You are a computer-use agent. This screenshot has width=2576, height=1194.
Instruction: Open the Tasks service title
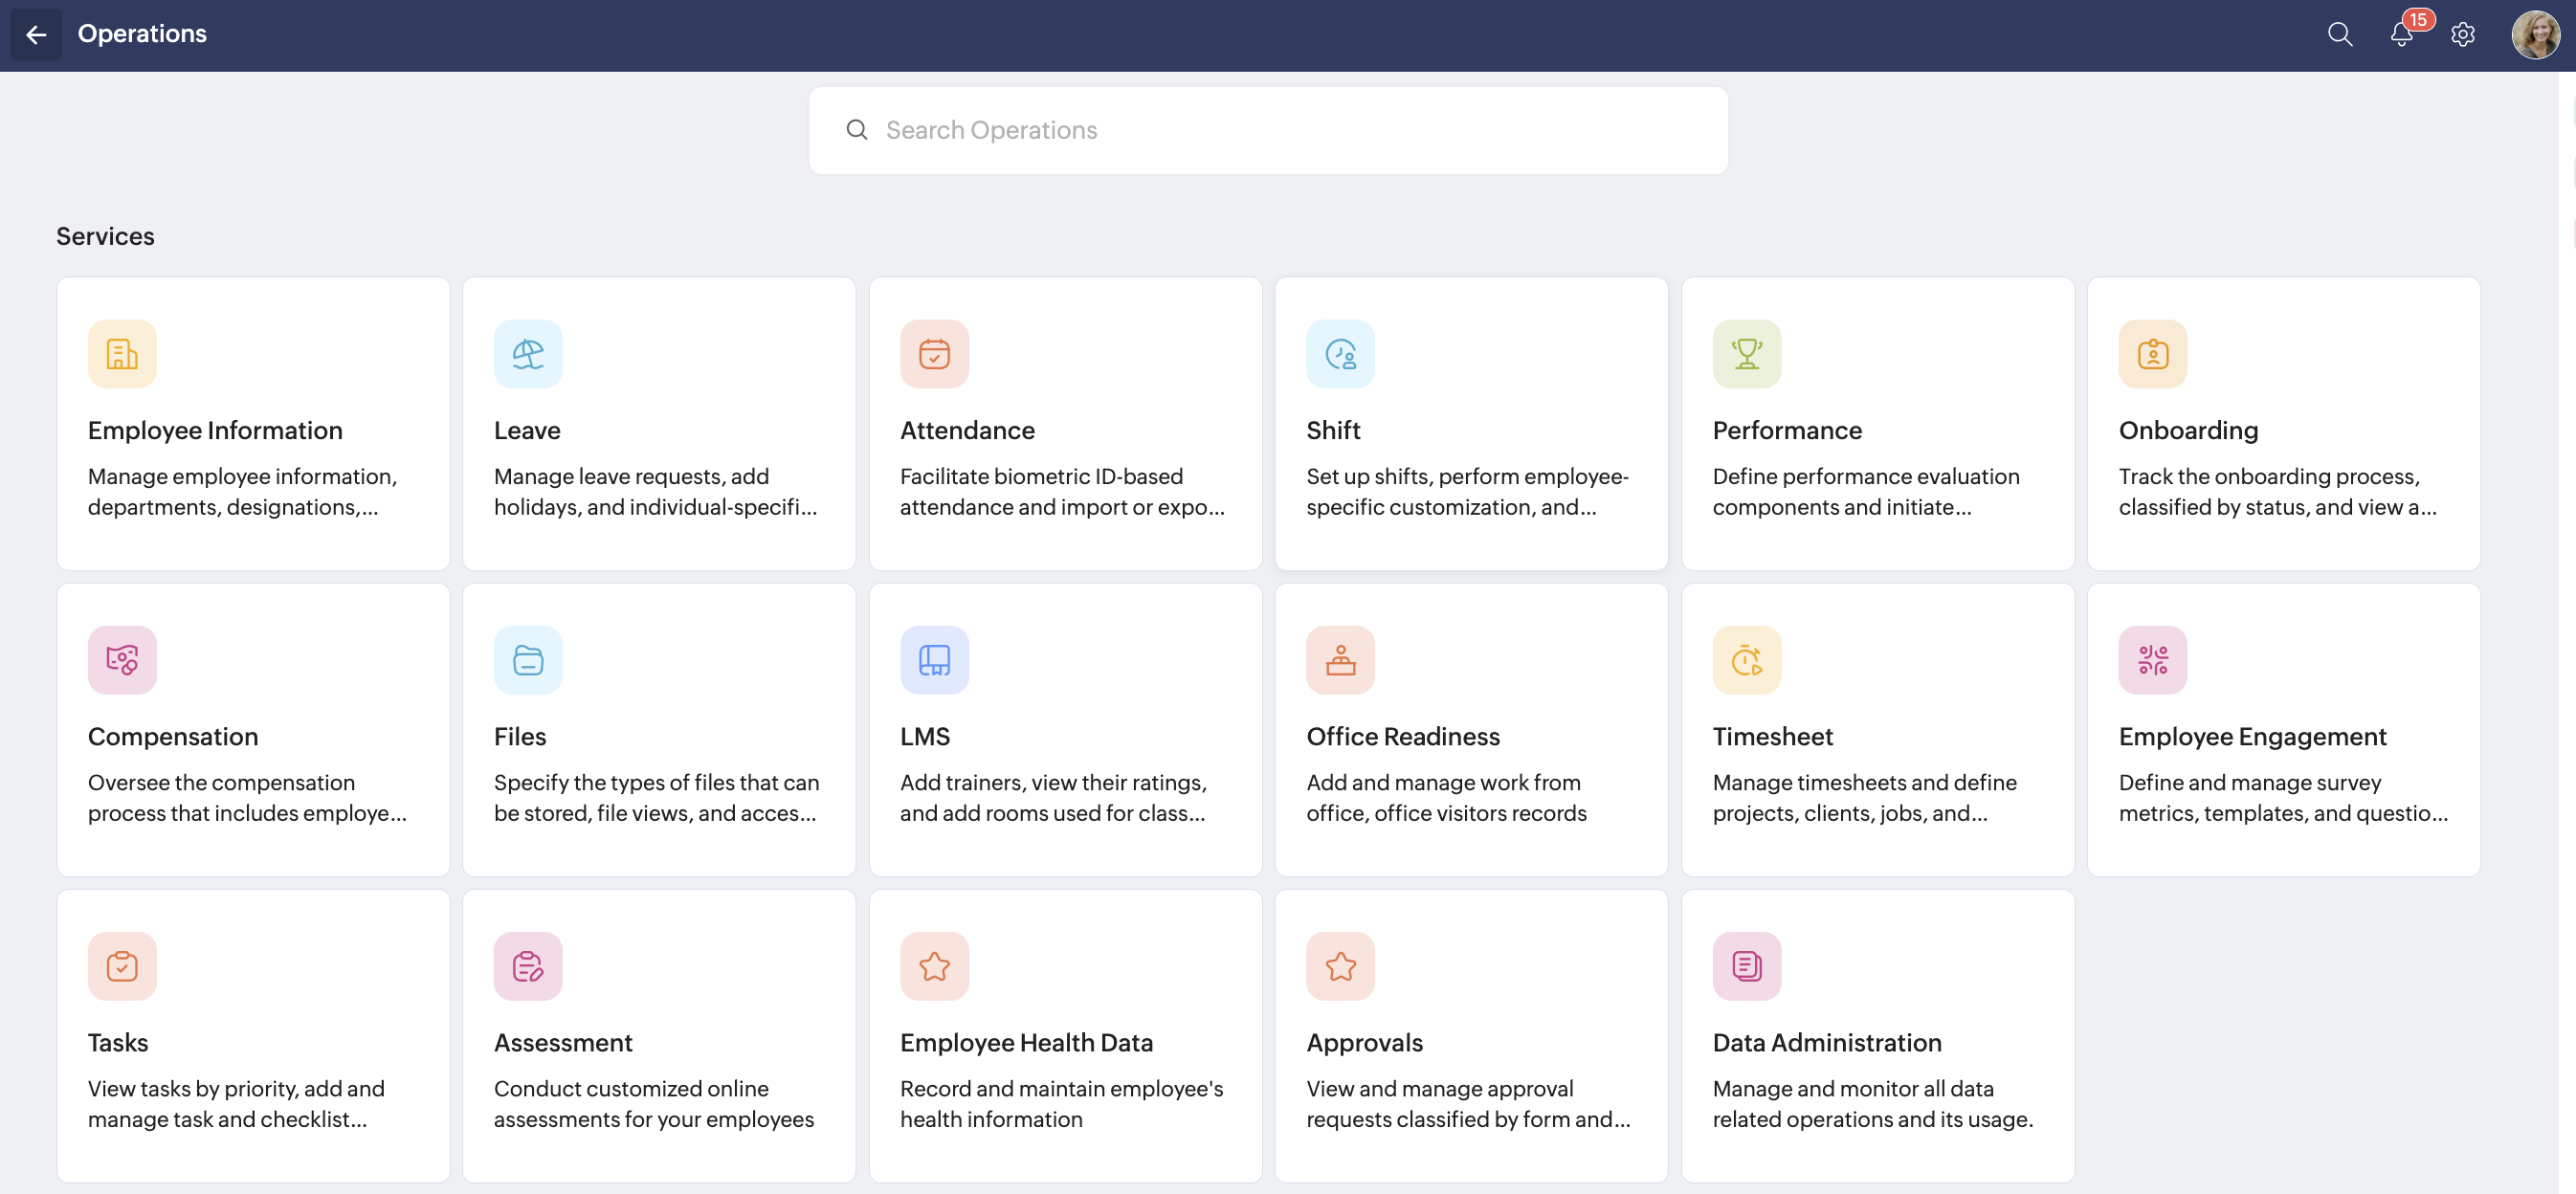(118, 1042)
